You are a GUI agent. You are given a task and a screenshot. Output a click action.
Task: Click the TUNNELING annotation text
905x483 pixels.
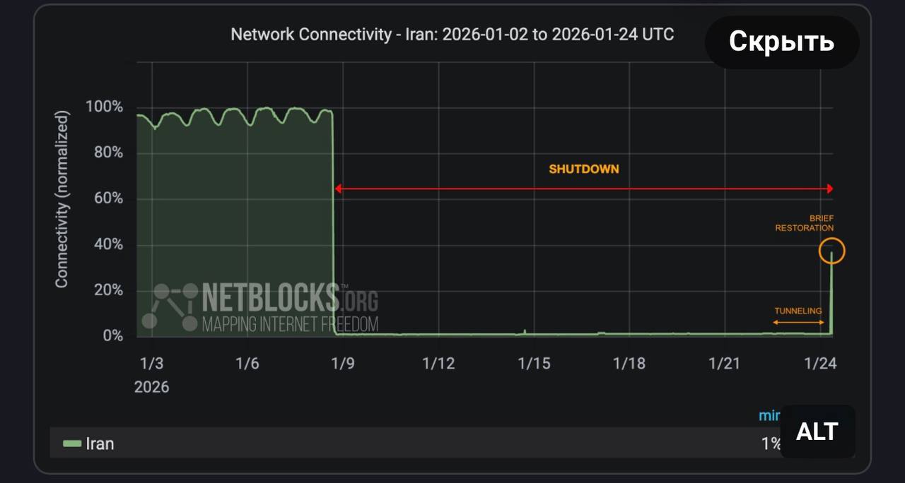(x=798, y=311)
